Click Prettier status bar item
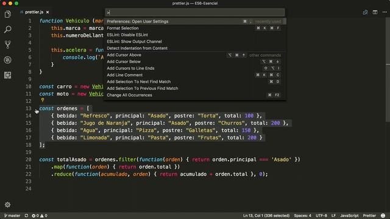390x219 pixels. [369, 215]
